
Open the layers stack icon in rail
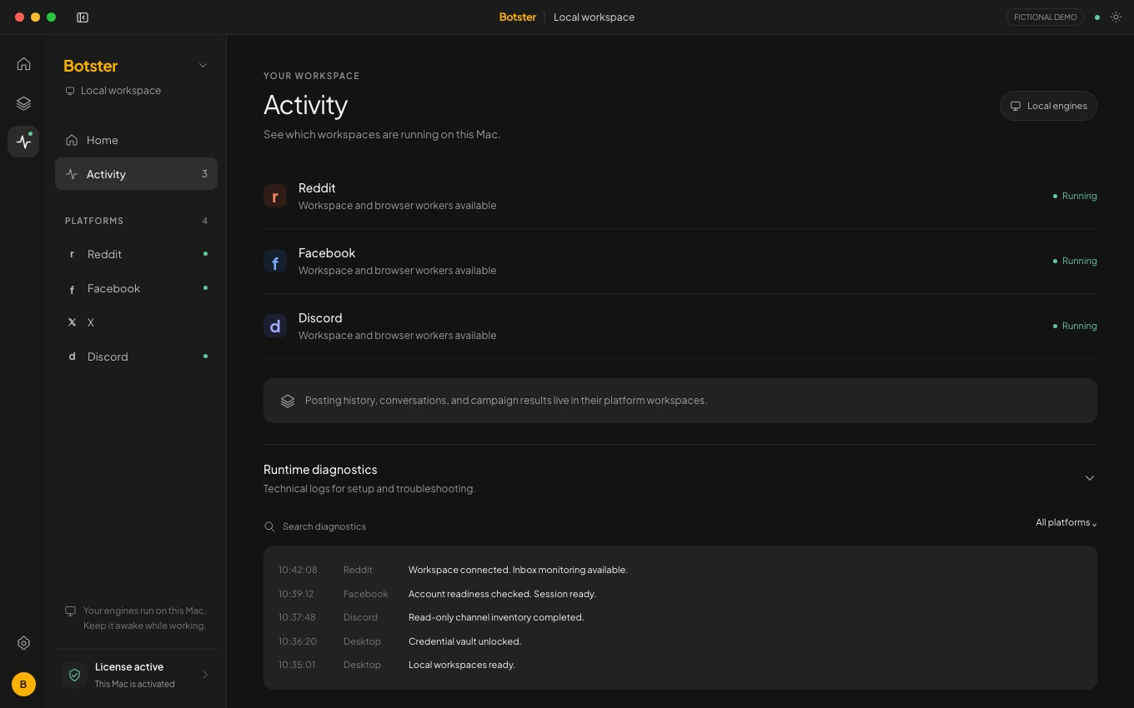tap(23, 103)
